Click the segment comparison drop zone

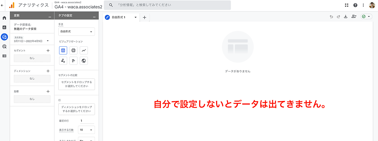77,84
